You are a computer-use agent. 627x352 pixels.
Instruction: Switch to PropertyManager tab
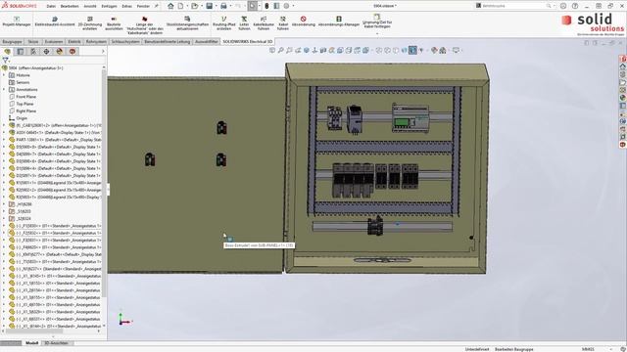click(20, 52)
